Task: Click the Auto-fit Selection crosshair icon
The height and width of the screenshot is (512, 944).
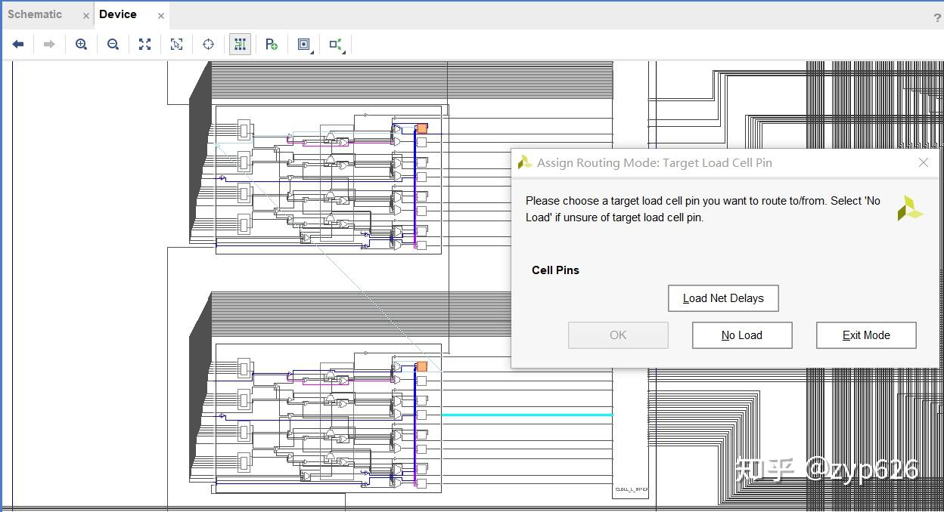Action: click(209, 45)
